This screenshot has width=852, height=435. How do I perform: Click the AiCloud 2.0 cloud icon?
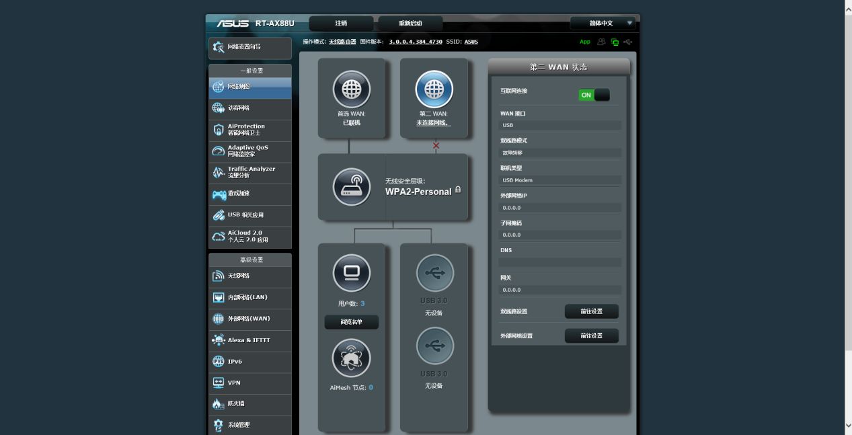pos(219,237)
